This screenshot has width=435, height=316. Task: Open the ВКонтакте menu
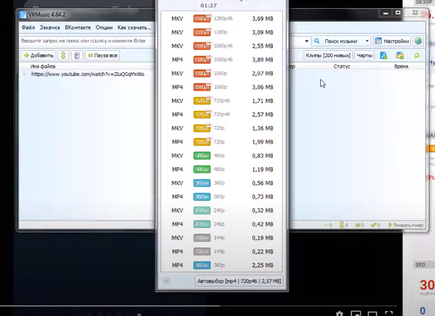coord(77,27)
